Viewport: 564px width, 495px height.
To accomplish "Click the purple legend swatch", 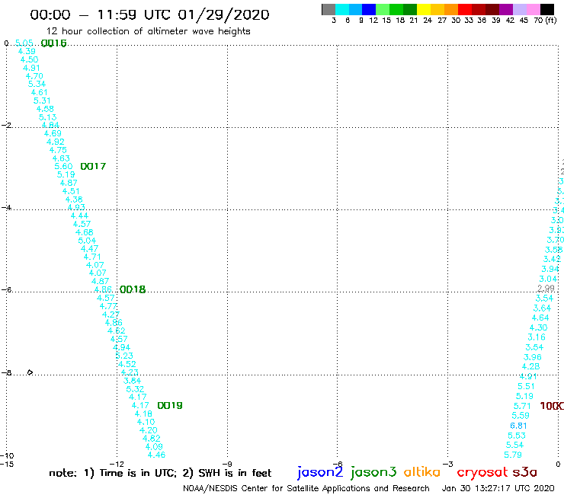I will click(x=506, y=9).
